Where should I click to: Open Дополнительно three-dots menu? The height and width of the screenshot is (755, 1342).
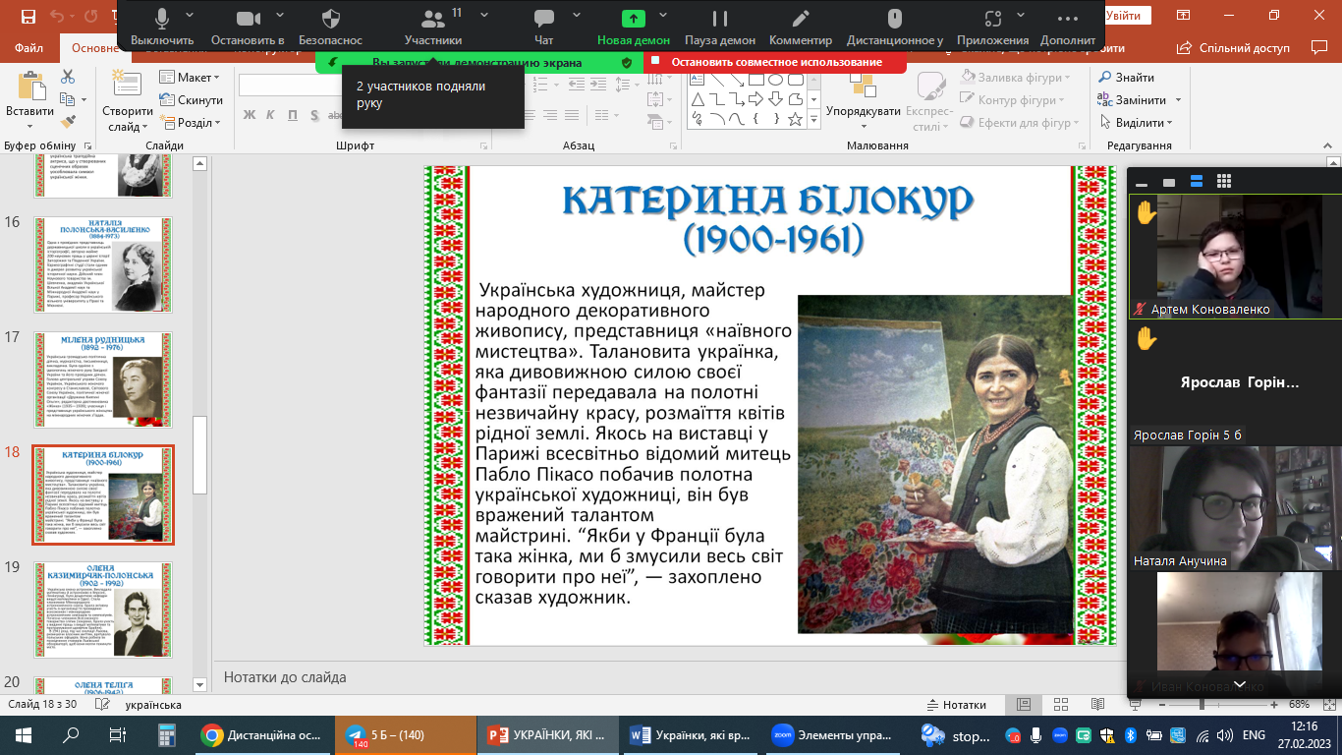point(1068,27)
